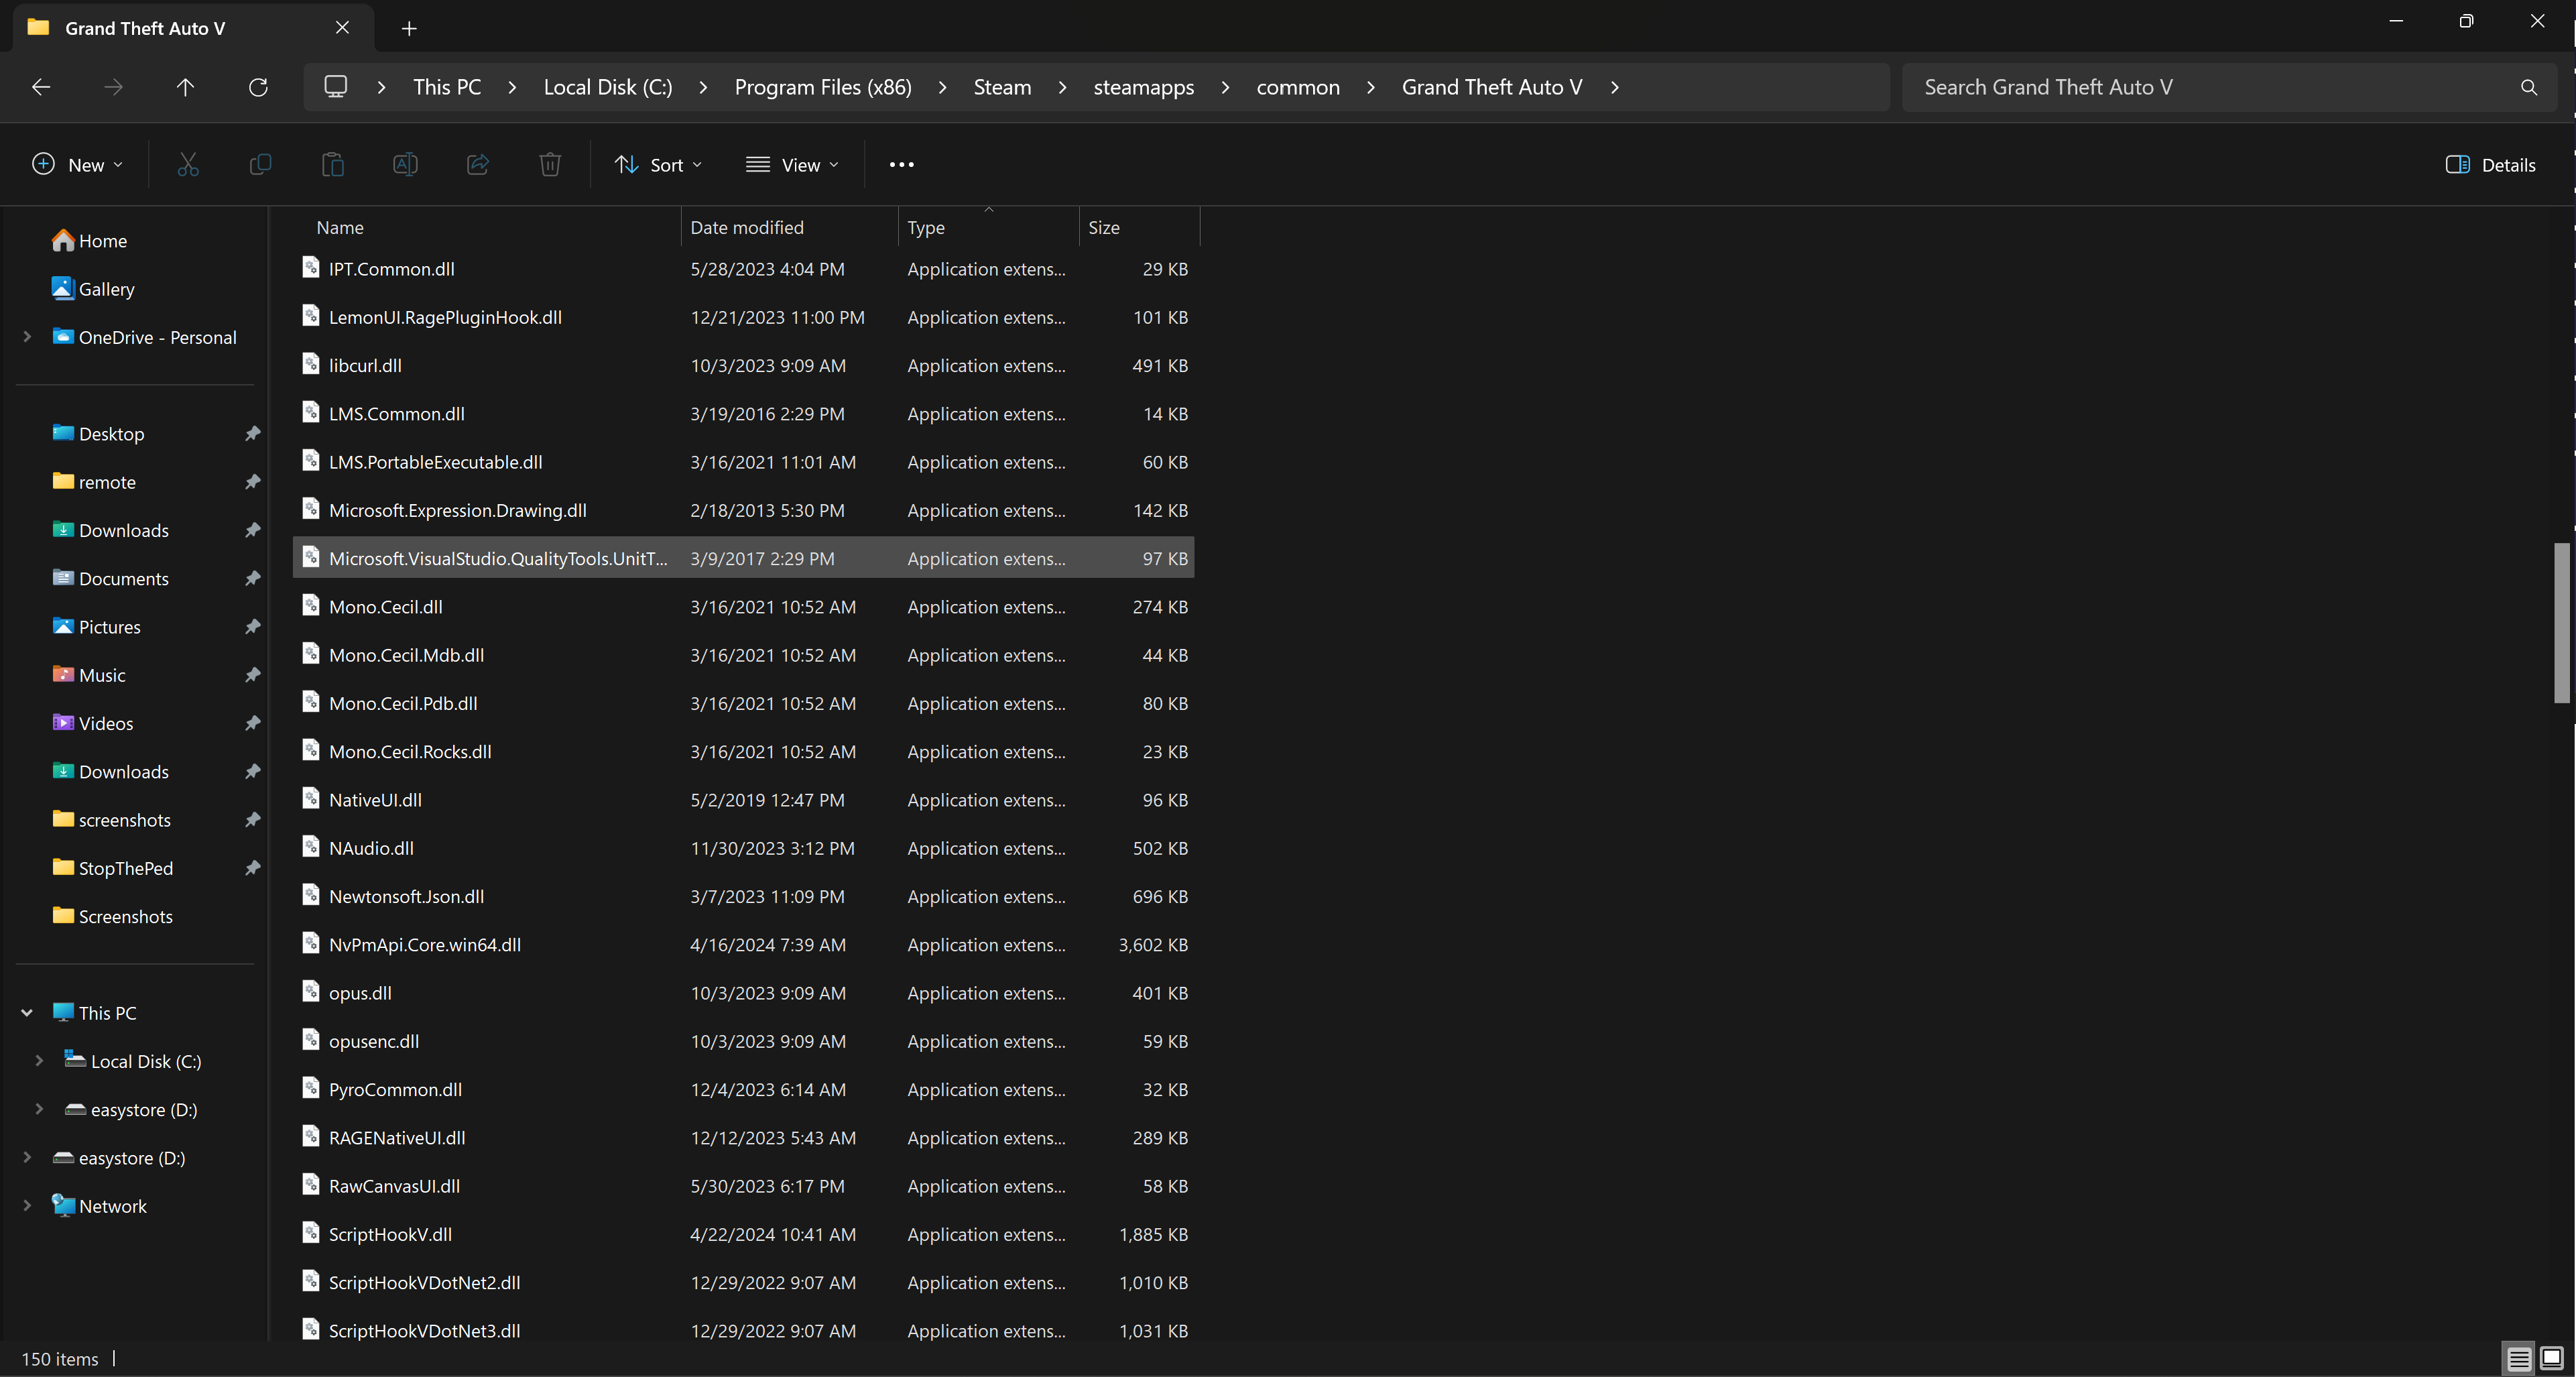Sort files by Date modified column header

[x=747, y=228]
